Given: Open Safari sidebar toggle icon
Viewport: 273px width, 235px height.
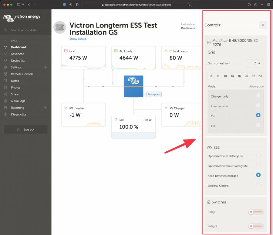Looking at the screenshot, I should point(19,5).
